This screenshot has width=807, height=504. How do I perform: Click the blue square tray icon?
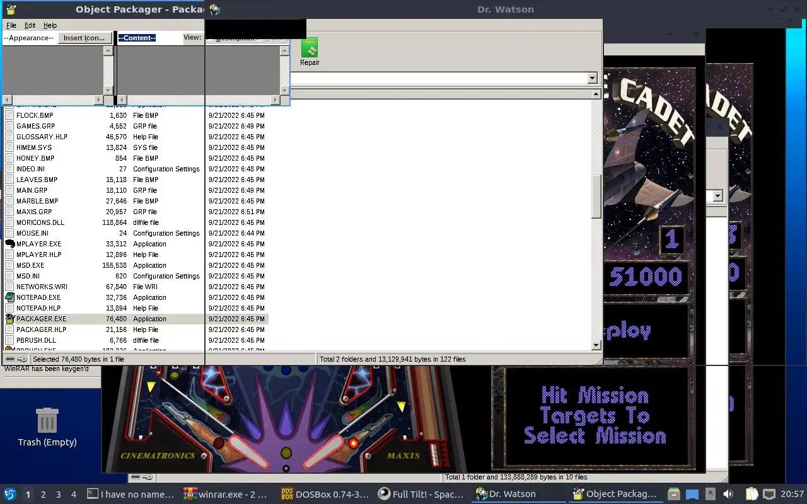[692, 494]
